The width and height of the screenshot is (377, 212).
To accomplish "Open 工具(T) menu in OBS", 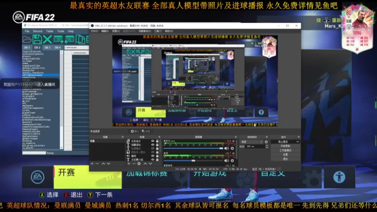I will click(x=158, y=31).
